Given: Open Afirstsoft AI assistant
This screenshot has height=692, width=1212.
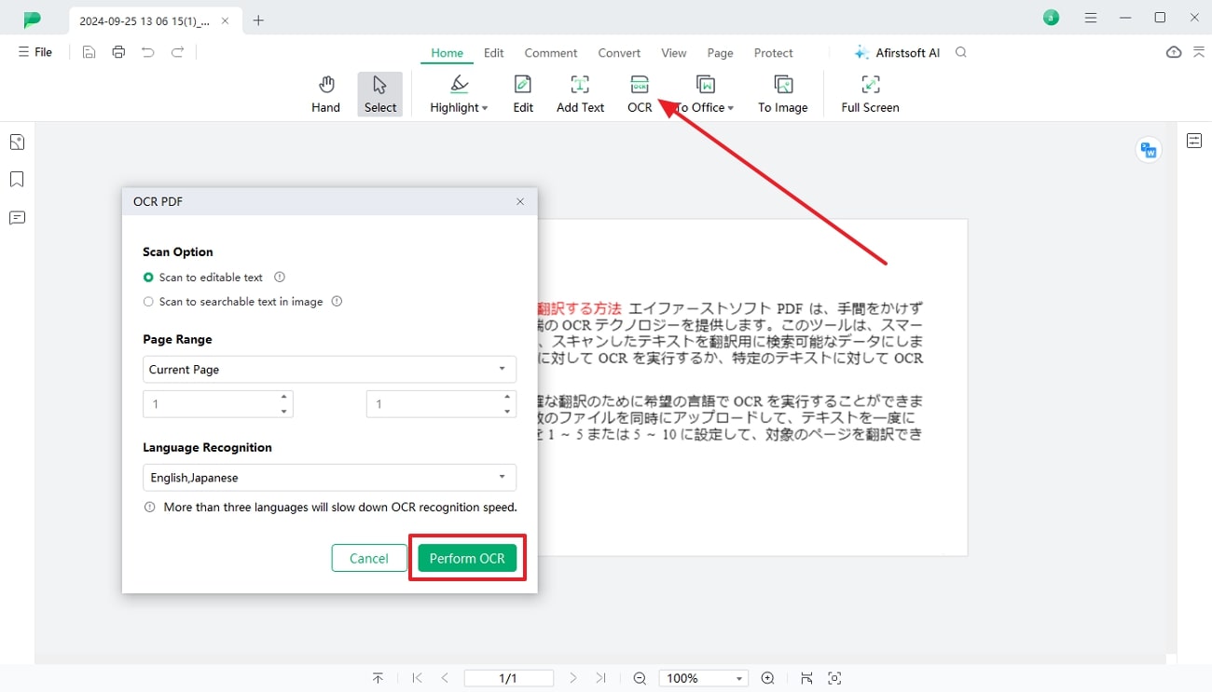Looking at the screenshot, I should pos(897,53).
